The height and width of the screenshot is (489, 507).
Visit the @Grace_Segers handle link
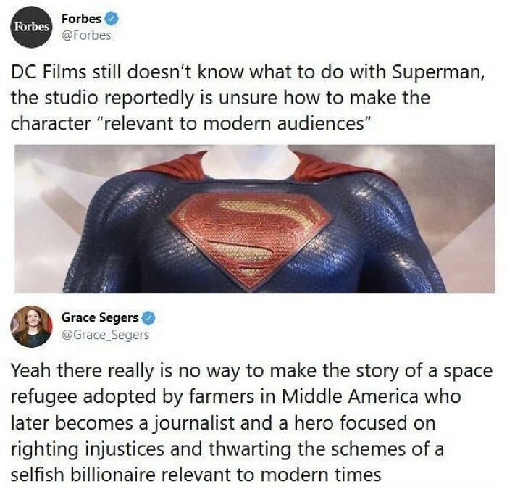tap(105, 335)
